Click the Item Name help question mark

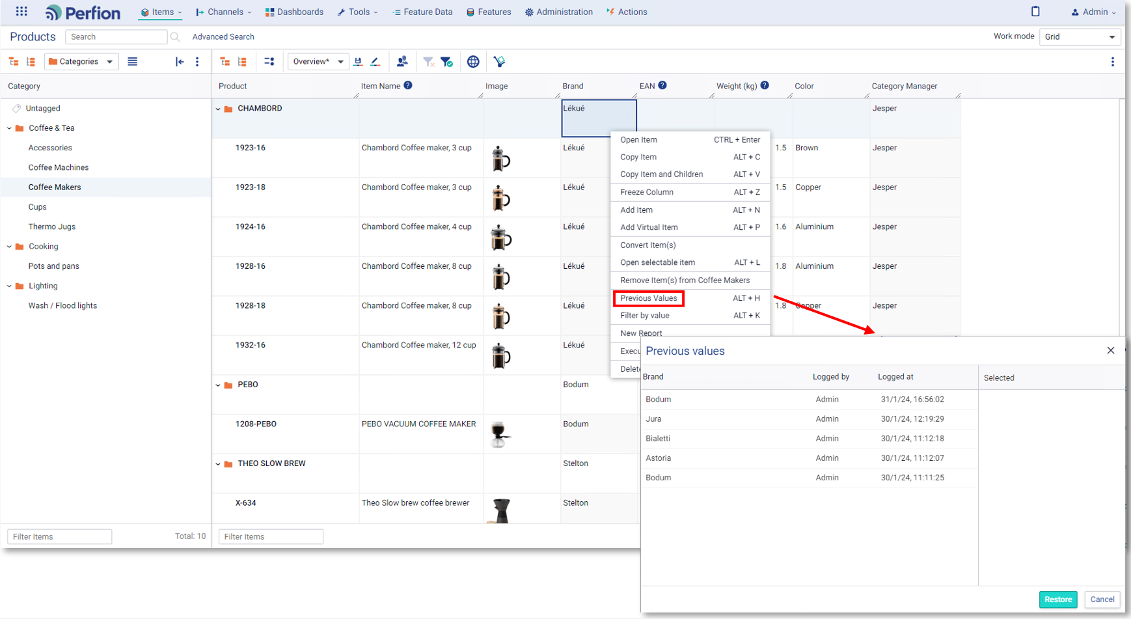pyautogui.click(x=408, y=85)
